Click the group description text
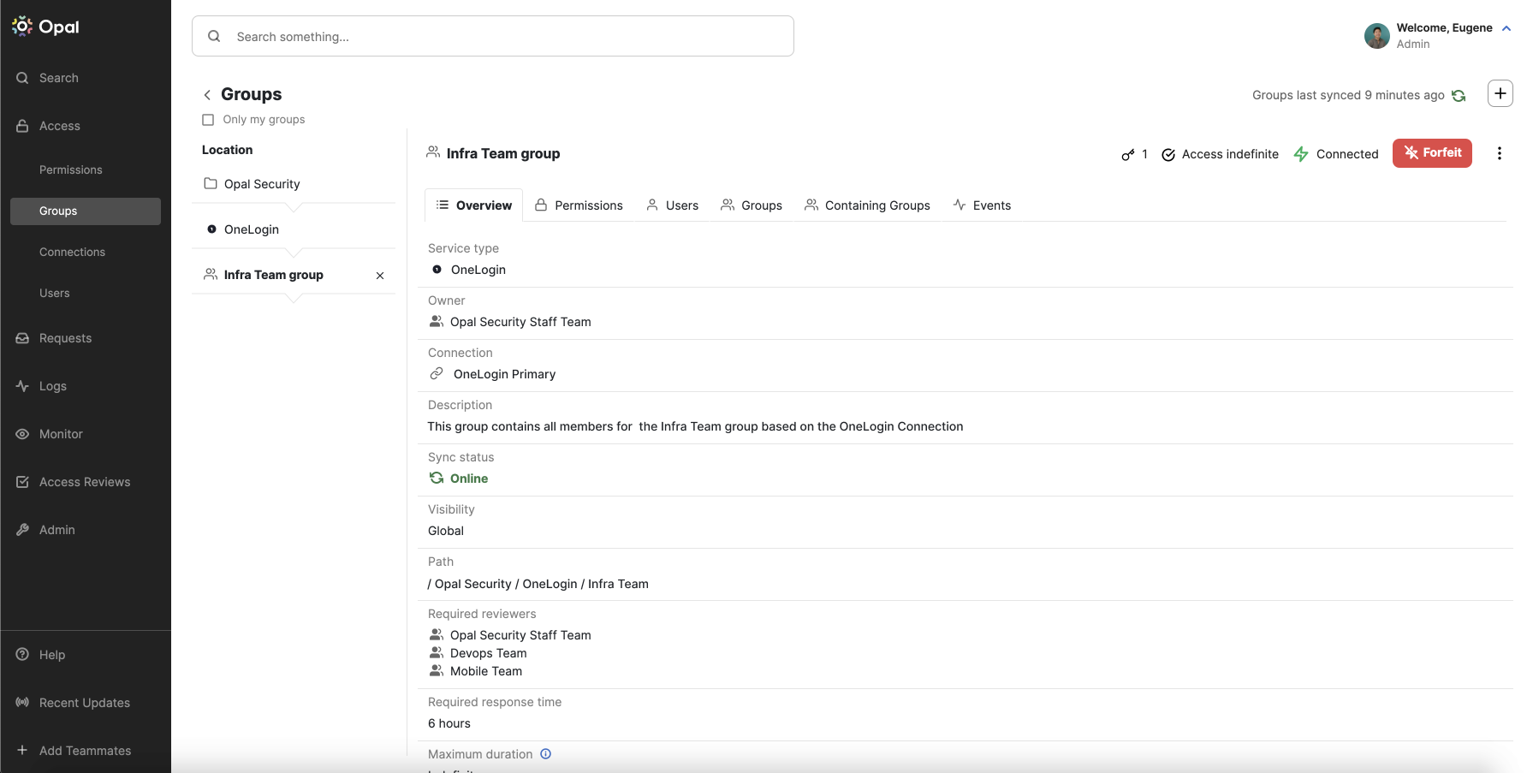Screen dimensions: 1533x773 coord(695,426)
